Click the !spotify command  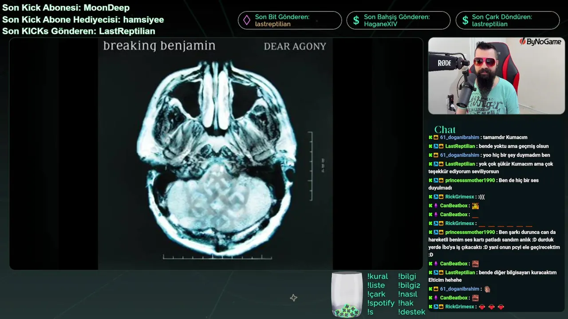coord(381,303)
